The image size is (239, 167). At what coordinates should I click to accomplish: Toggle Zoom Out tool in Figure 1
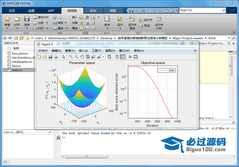point(76,57)
